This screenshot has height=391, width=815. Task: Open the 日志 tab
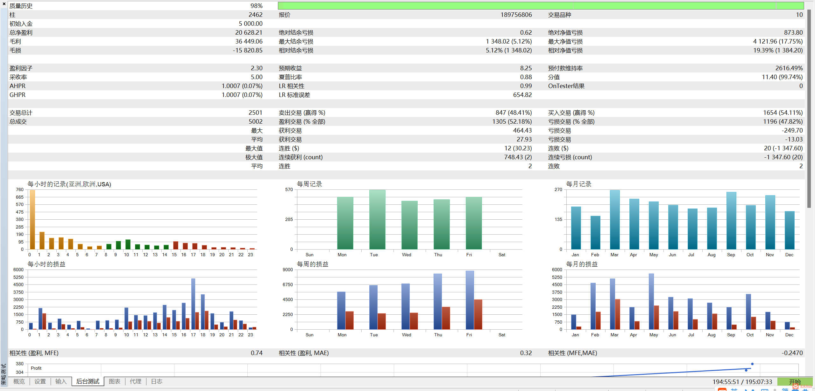(157, 381)
